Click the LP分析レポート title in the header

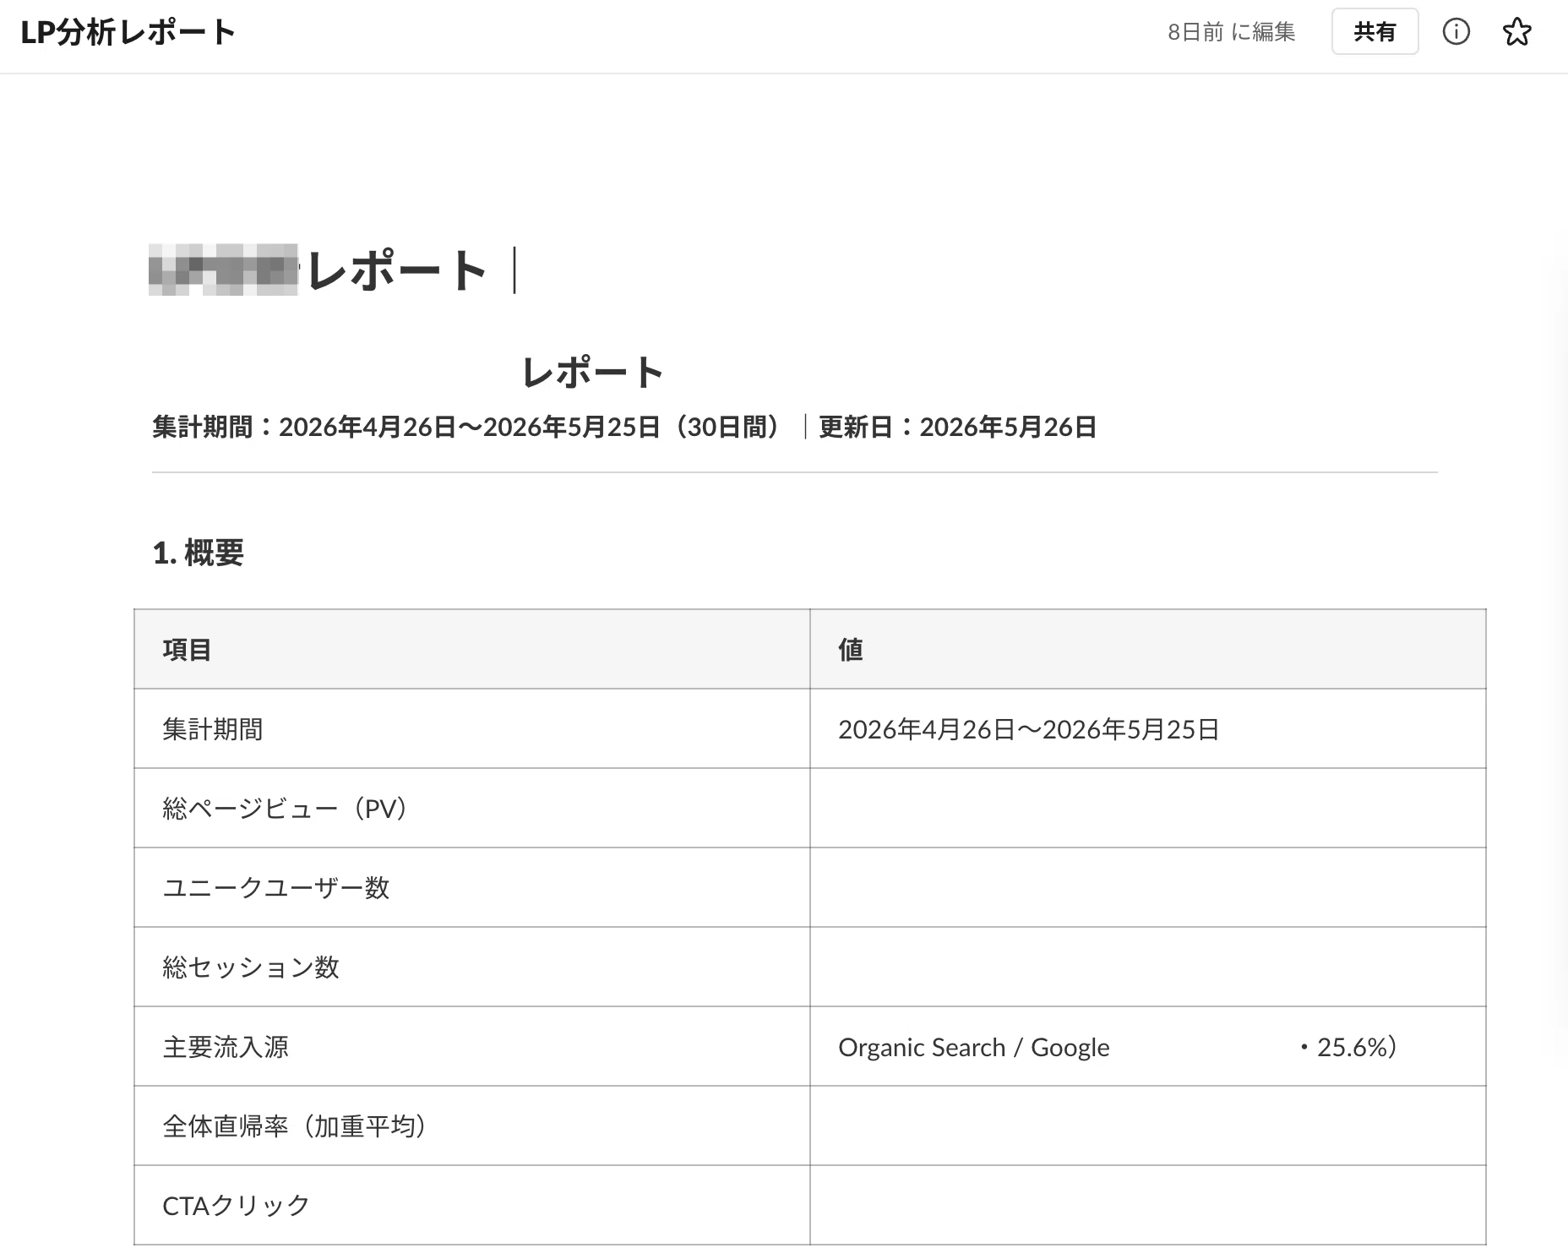(128, 32)
